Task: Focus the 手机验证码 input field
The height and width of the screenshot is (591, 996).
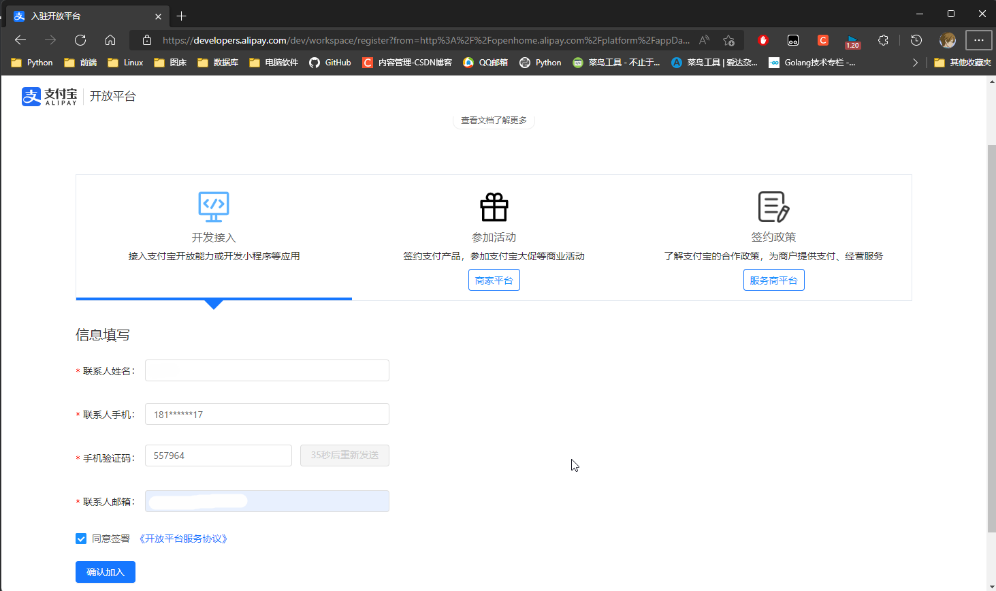Action: click(219, 456)
